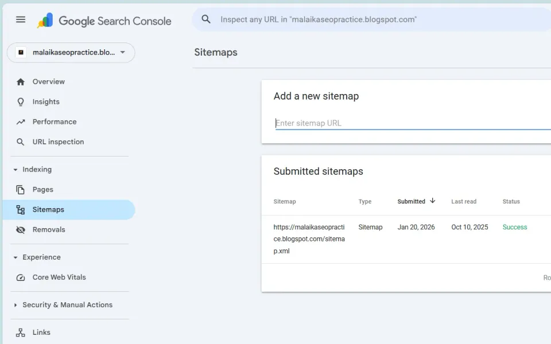551x344 pixels.
Task: Click the Performance trend line icon
Action: (21, 122)
